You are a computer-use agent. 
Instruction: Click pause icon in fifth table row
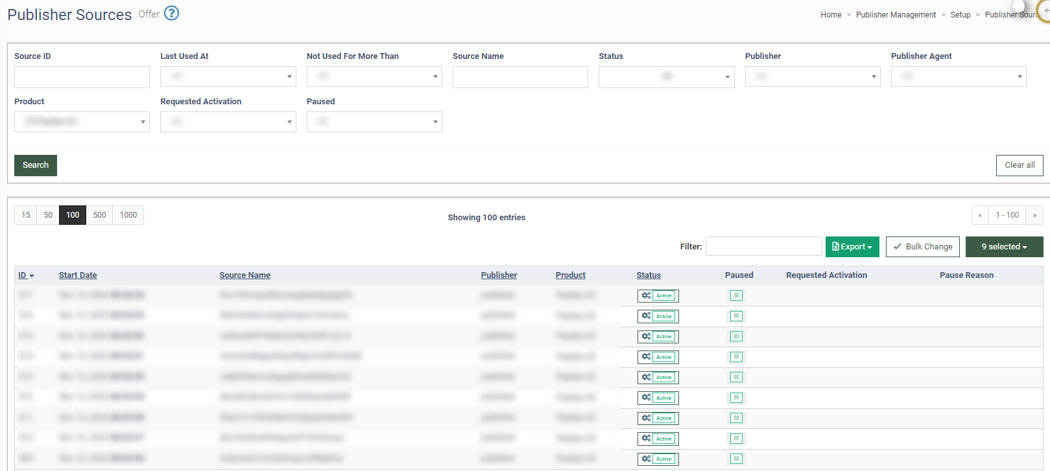tap(736, 377)
